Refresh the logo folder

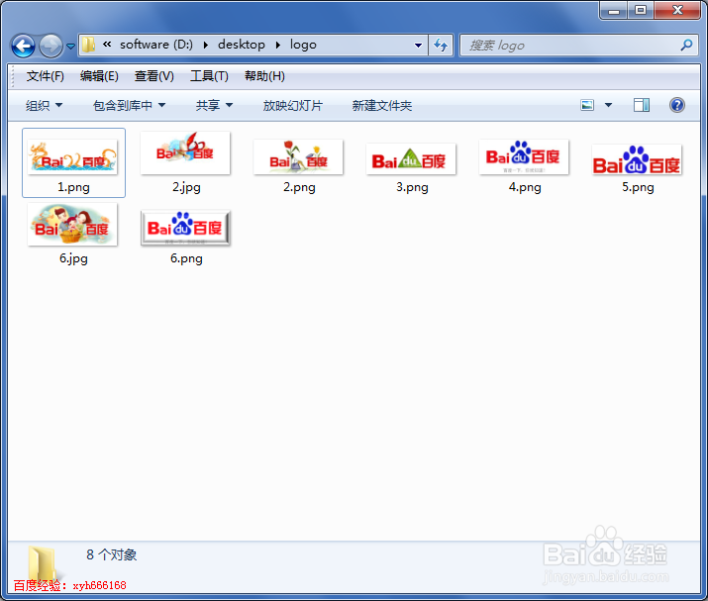(x=441, y=46)
